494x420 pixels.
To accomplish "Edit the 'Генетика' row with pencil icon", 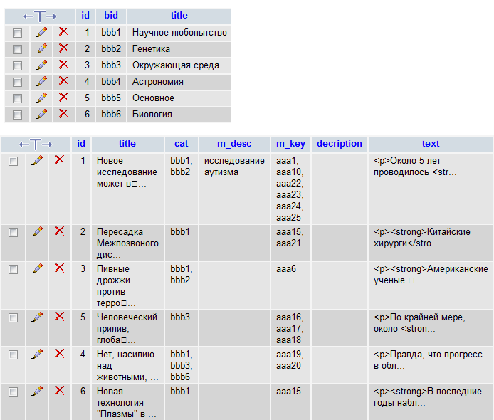I will [x=41, y=49].
